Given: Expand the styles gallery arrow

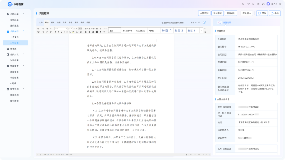Looking at the screenshot, I should click(x=201, y=30).
